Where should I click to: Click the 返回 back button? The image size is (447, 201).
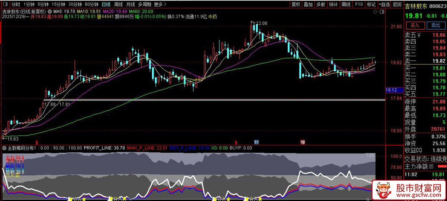[x=396, y=4]
